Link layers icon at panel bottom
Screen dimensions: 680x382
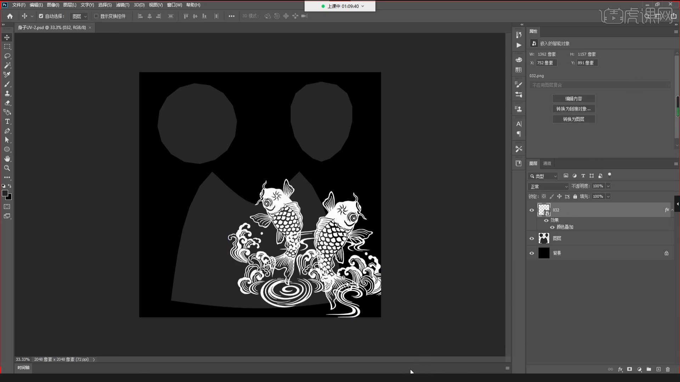(611, 369)
